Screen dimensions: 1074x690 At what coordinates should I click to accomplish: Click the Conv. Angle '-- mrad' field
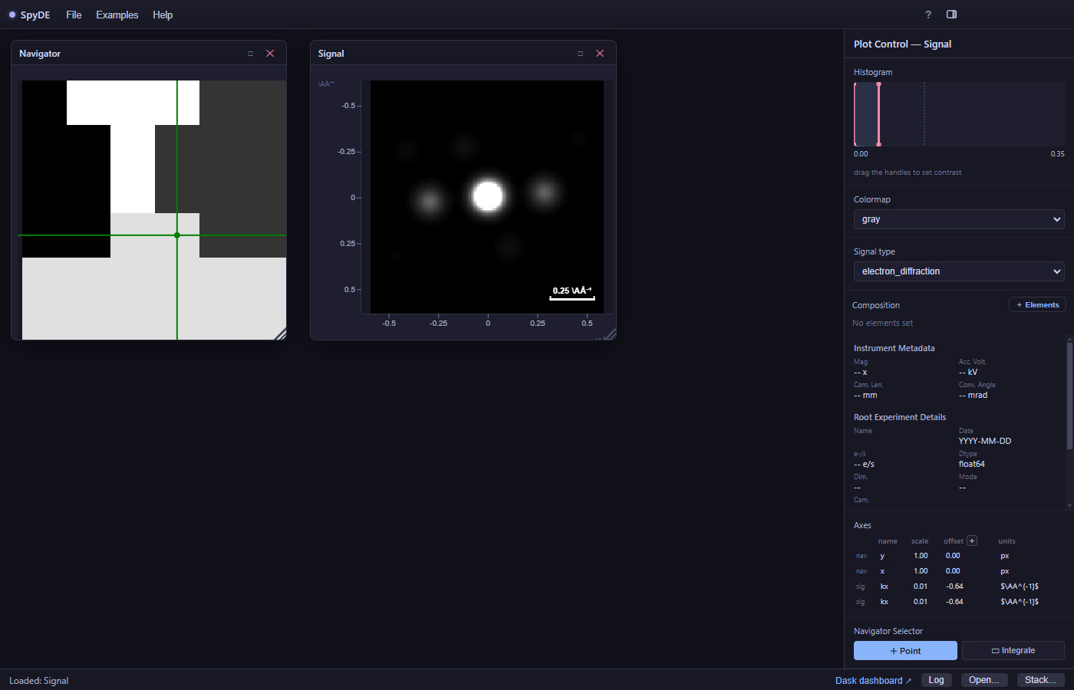pyautogui.click(x=974, y=396)
